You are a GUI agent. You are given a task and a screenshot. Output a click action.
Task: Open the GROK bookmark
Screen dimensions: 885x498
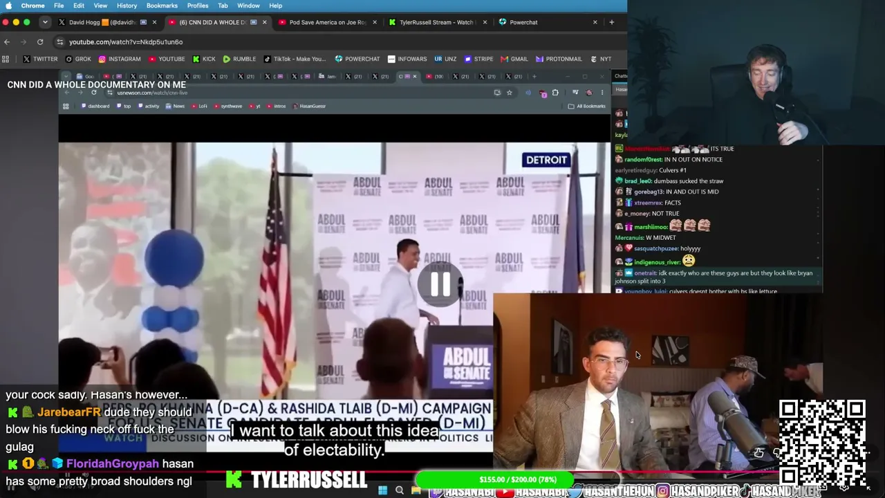click(x=77, y=59)
